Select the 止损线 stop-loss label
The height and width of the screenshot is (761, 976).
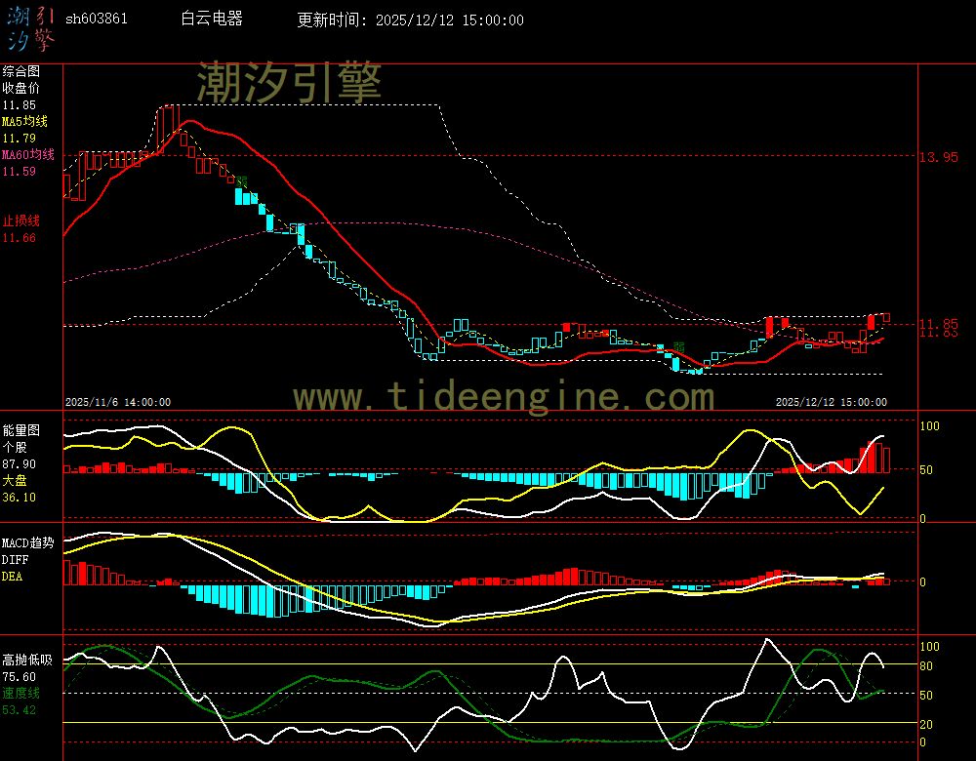(x=20, y=220)
